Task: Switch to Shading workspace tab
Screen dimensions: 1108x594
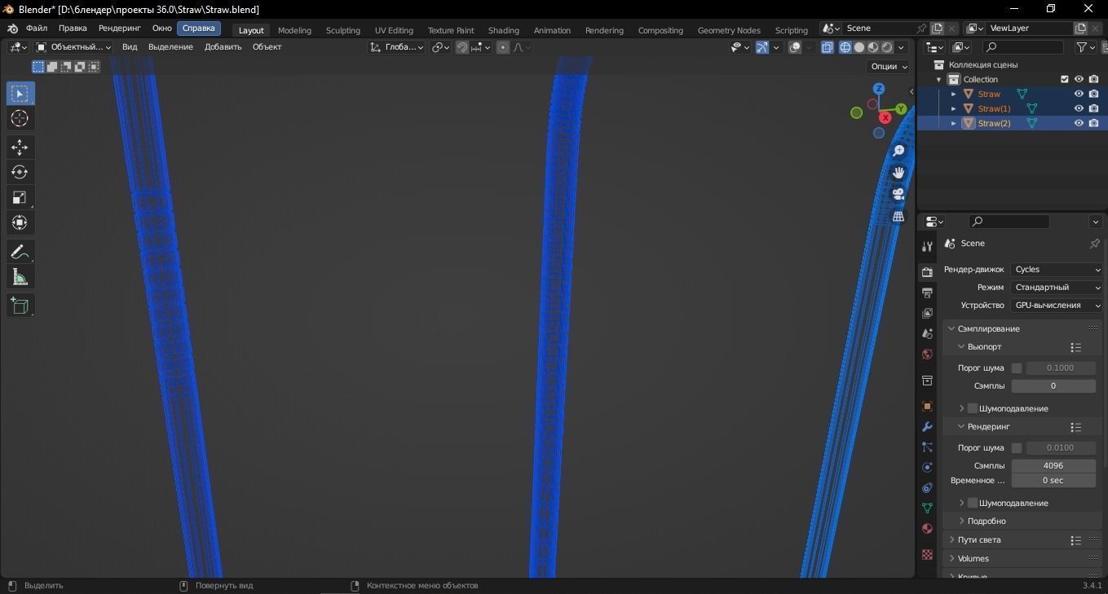Action: [503, 30]
